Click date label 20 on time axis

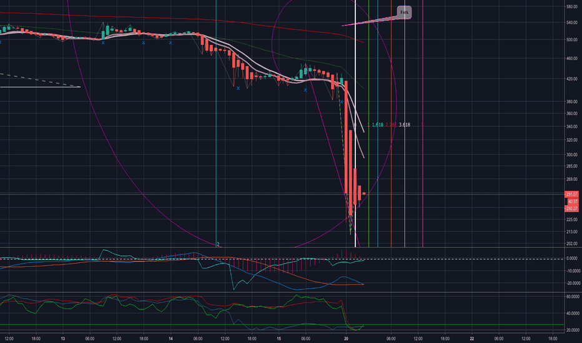[346, 339]
